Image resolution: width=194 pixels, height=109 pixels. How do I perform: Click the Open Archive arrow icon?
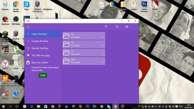click(28, 34)
